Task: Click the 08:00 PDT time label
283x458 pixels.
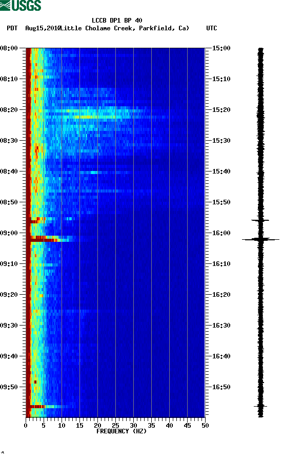Action: pyautogui.click(x=9, y=48)
